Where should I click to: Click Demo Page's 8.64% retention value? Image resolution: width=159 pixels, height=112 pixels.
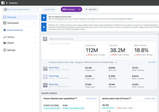pos(135,76)
